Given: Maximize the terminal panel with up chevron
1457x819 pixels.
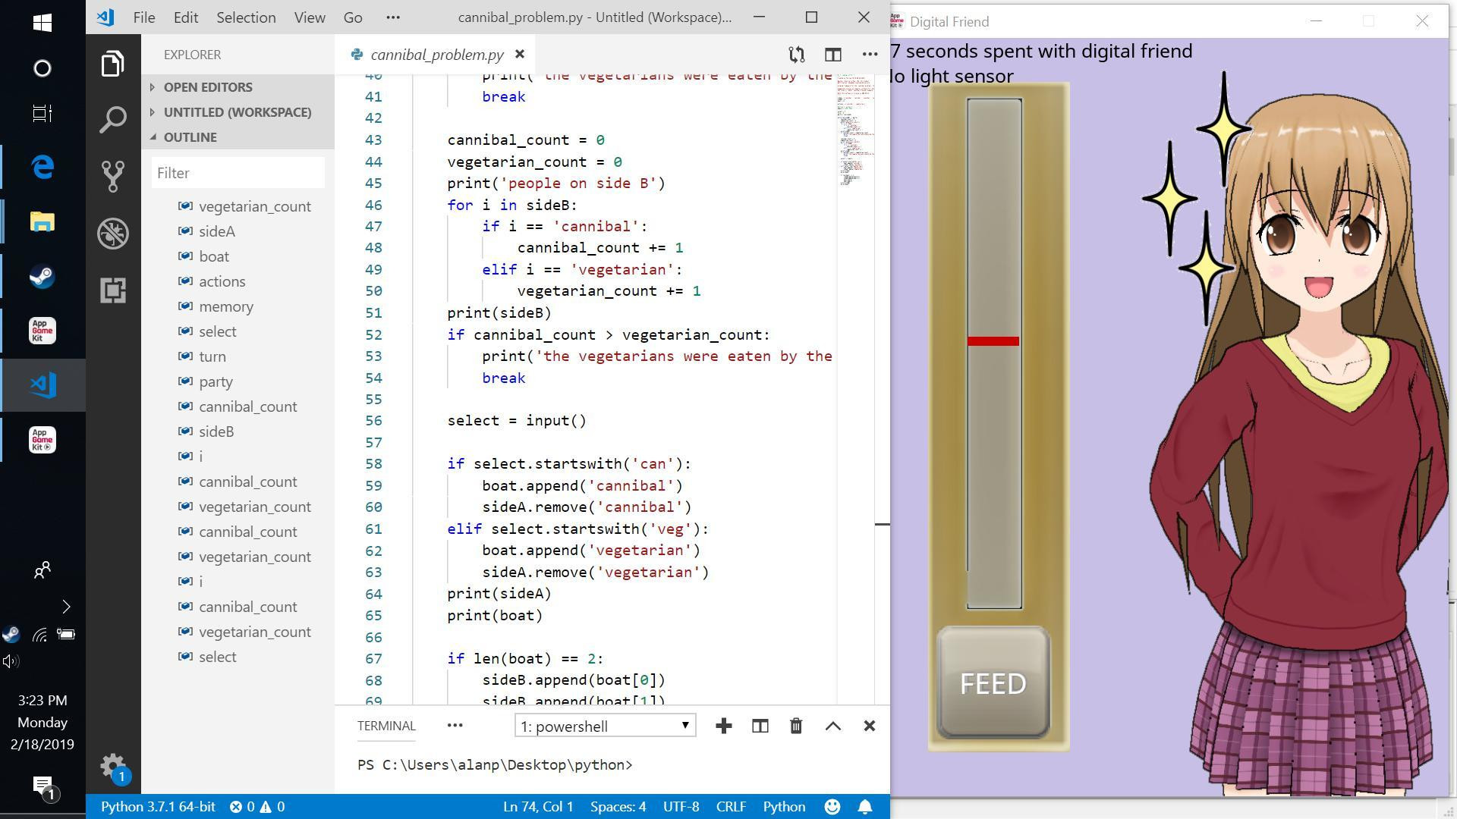Looking at the screenshot, I should [x=832, y=726].
